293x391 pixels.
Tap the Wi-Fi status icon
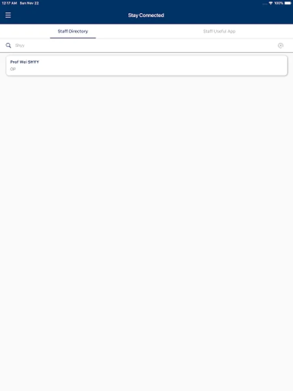click(x=270, y=3)
